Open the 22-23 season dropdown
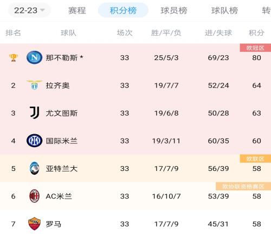The height and width of the screenshot is (238, 271). click(29, 10)
